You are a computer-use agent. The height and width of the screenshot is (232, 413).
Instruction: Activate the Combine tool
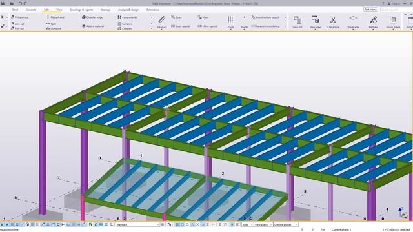coord(54,28)
